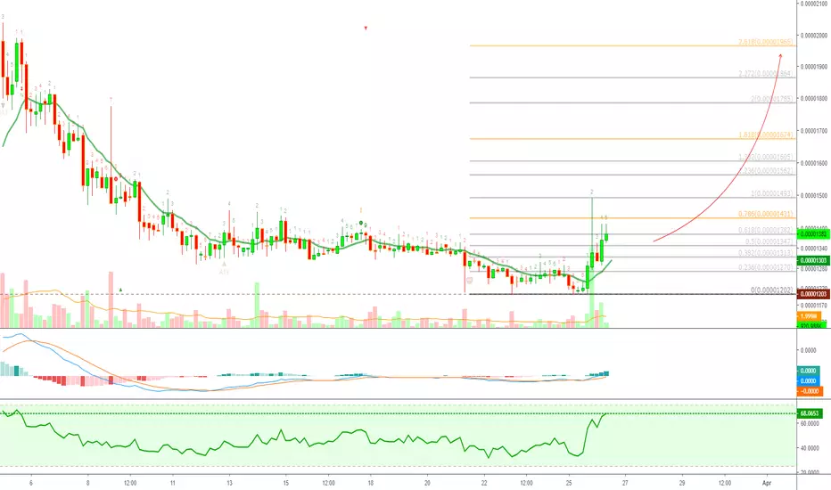831x490 pixels.
Task: Click the 0.00001700 price axis label
Action: 815,130
